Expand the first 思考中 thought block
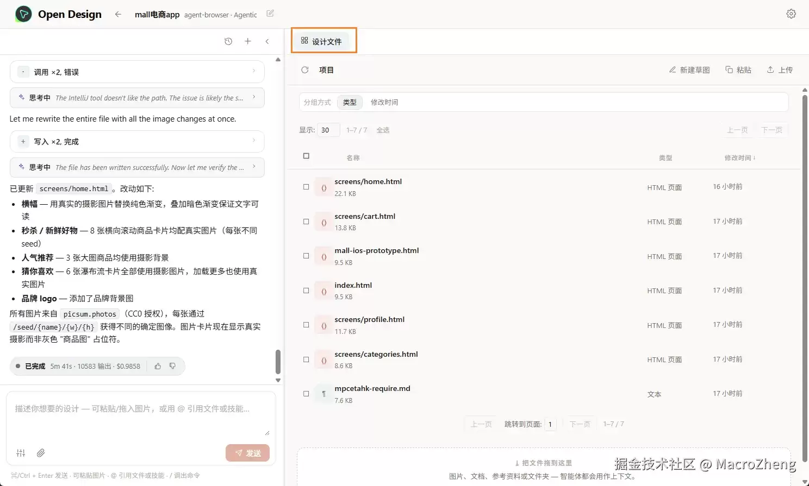Image resolution: width=809 pixels, height=486 pixels. pyautogui.click(x=137, y=98)
